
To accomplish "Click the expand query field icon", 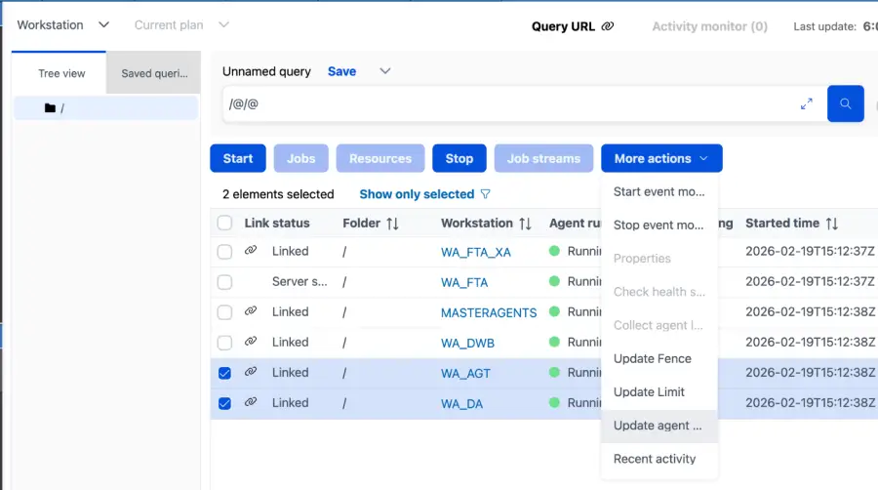I will pyautogui.click(x=807, y=103).
